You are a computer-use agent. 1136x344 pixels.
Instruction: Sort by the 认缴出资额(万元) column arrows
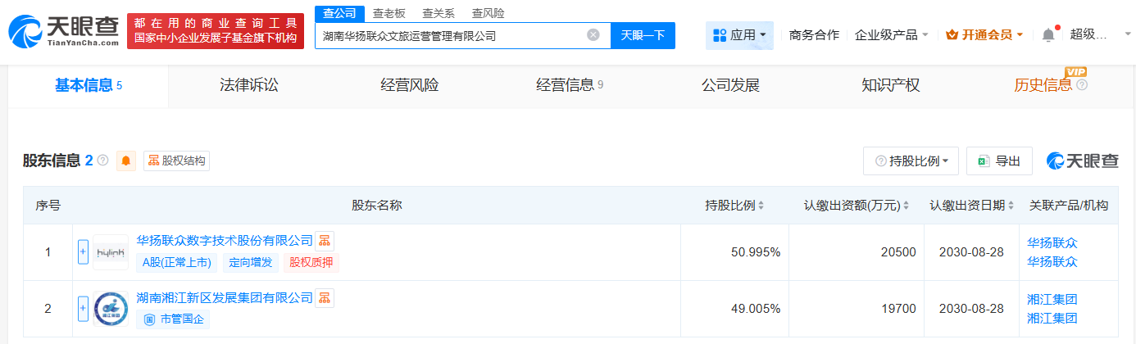tap(907, 206)
